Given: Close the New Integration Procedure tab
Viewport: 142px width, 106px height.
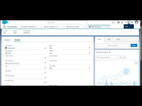Looking at the screenshot, I should pyautogui.click(x=63, y=27).
